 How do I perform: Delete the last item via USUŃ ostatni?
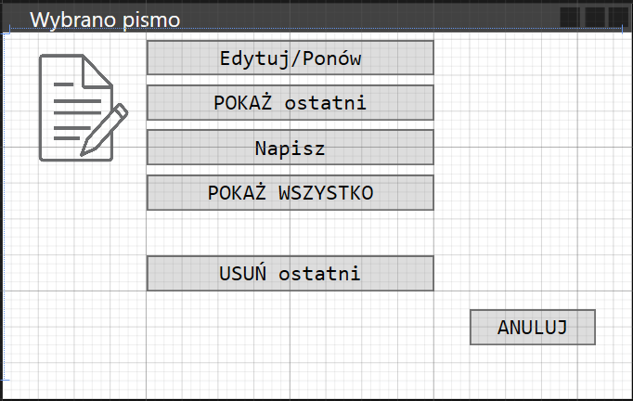(291, 274)
